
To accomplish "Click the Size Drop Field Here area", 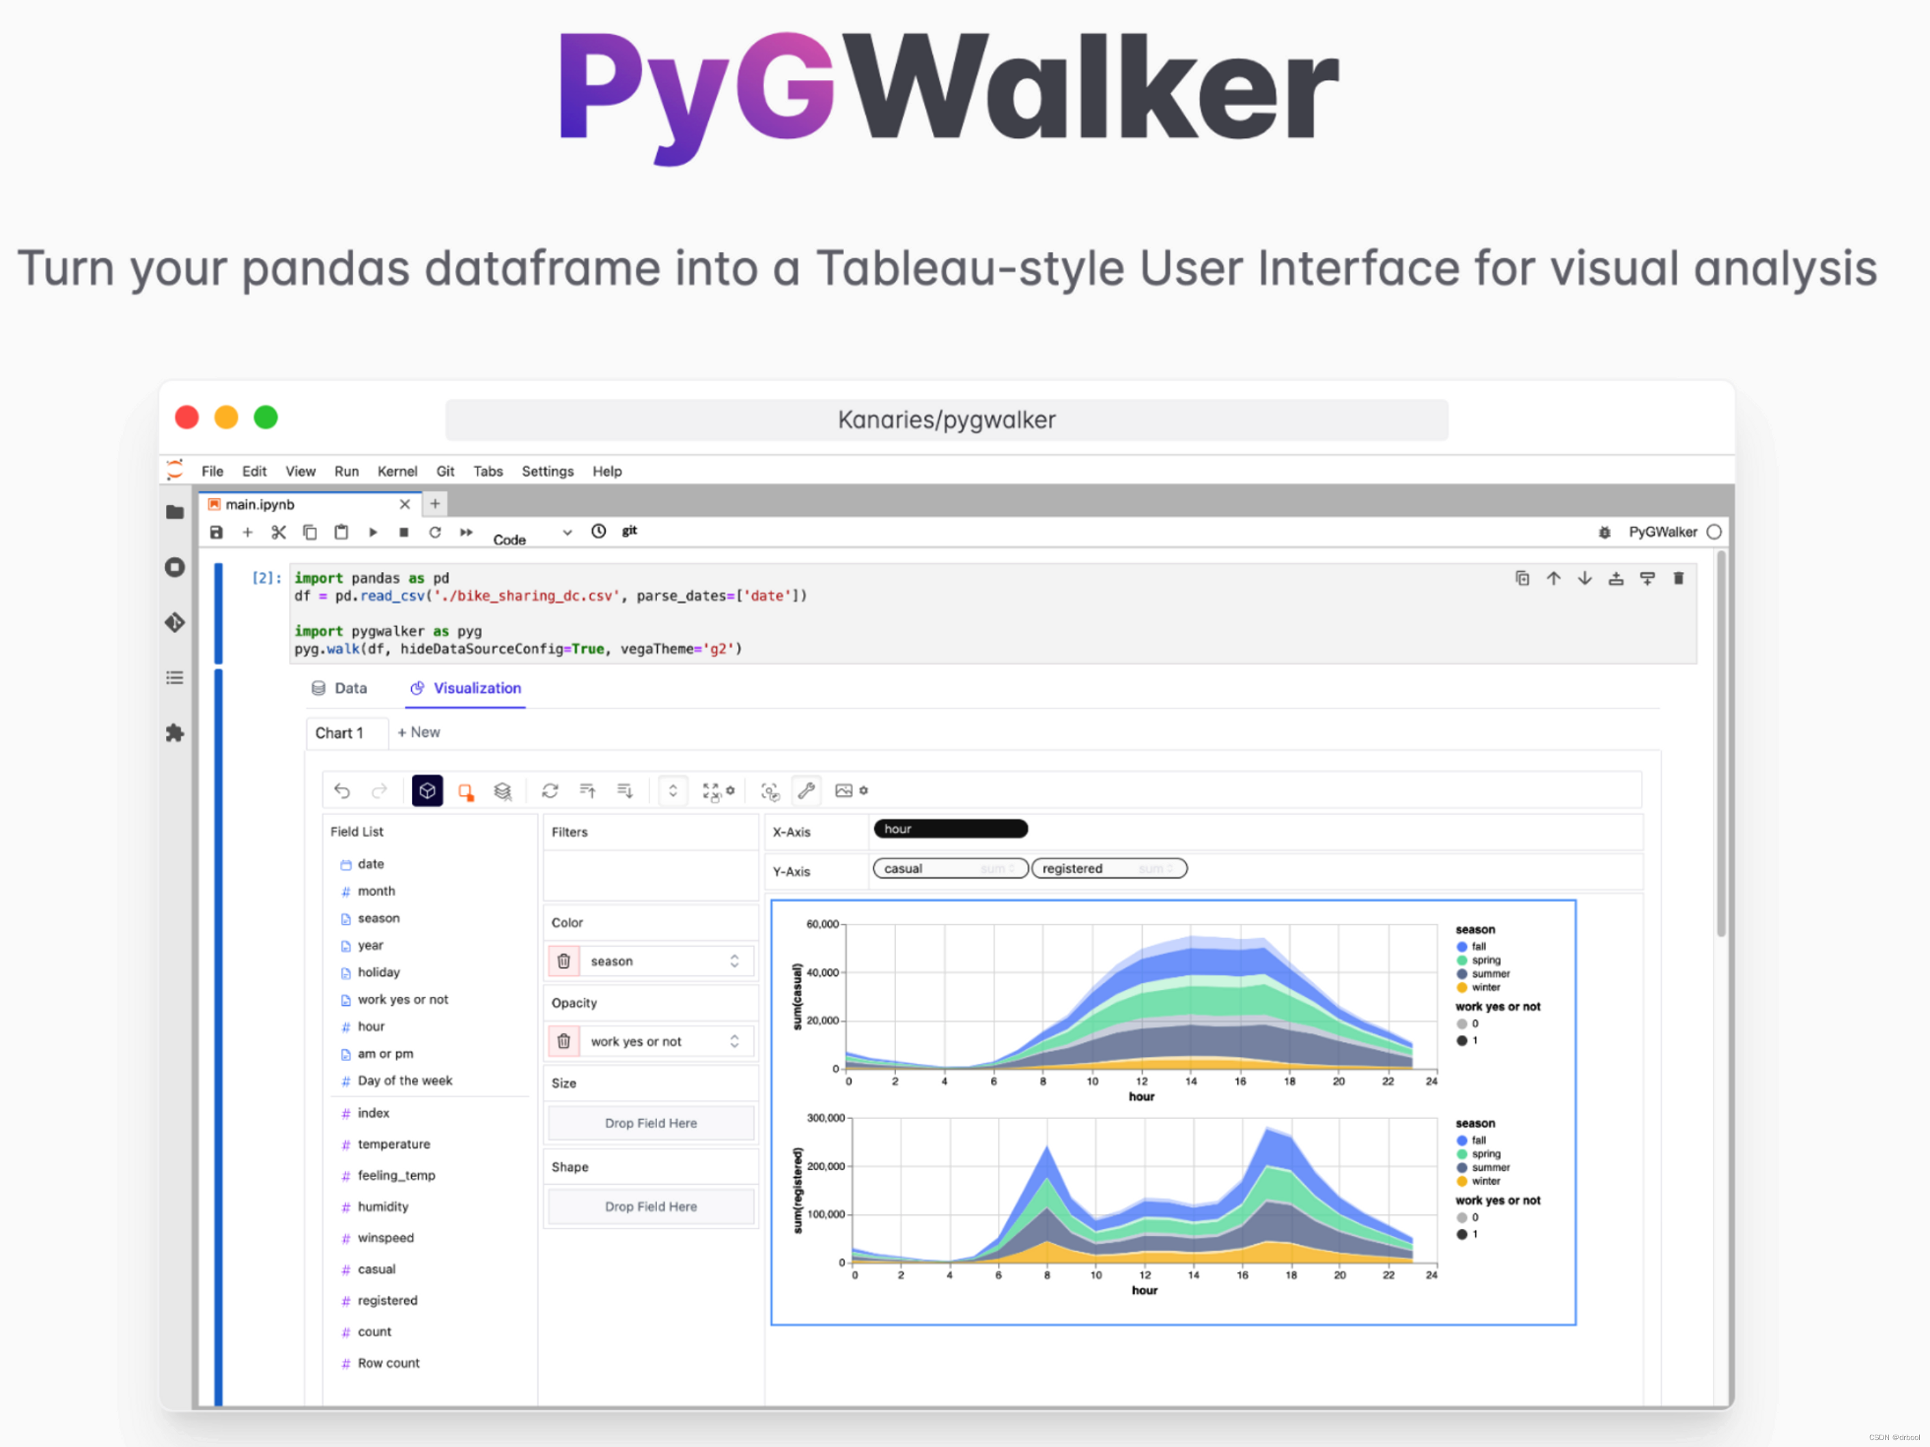I will [651, 1123].
